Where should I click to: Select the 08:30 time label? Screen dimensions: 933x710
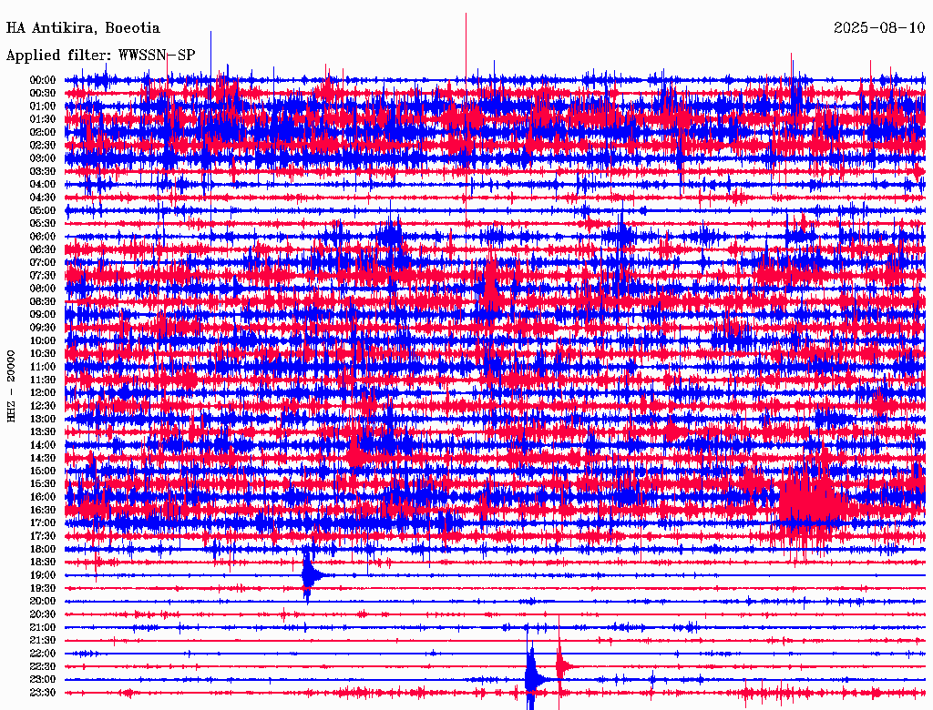[42, 301]
